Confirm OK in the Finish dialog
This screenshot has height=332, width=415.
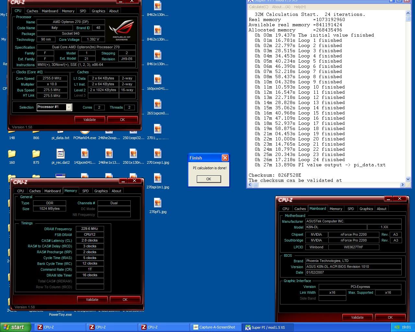(209, 179)
